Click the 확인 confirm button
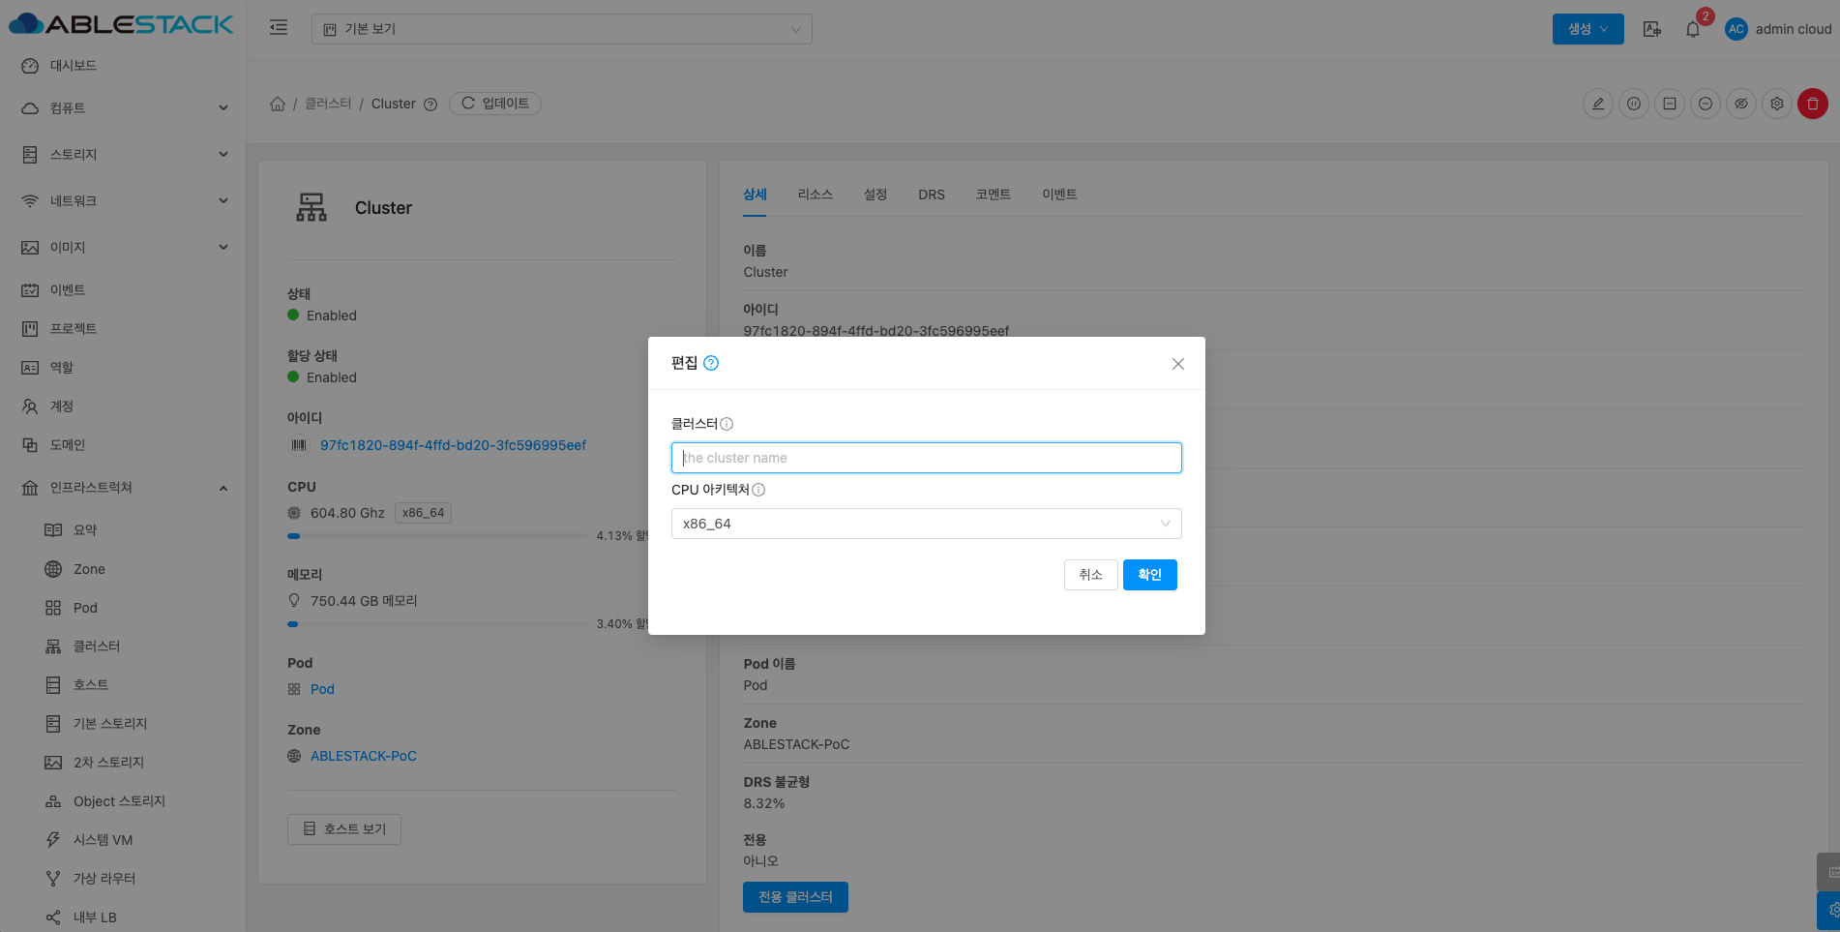 [x=1149, y=575]
